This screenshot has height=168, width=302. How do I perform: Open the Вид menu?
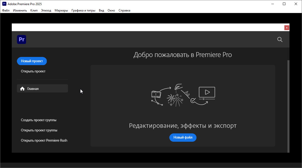point(101,10)
